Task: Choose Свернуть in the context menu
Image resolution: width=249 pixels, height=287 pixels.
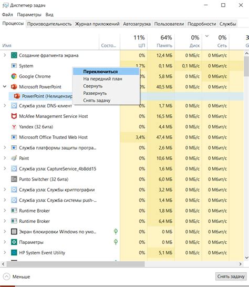Action: point(106,86)
